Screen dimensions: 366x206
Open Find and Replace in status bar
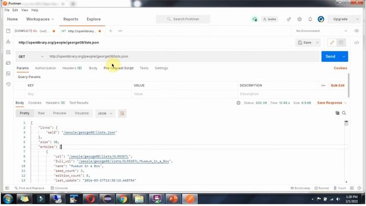click(x=29, y=188)
